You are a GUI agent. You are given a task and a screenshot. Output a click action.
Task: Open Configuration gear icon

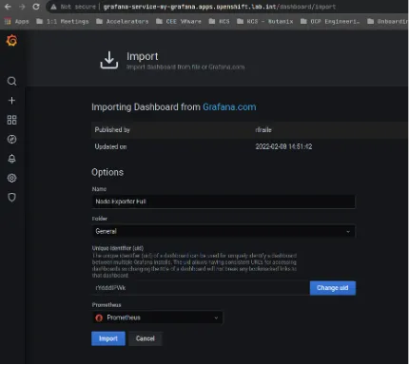coord(11,178)
